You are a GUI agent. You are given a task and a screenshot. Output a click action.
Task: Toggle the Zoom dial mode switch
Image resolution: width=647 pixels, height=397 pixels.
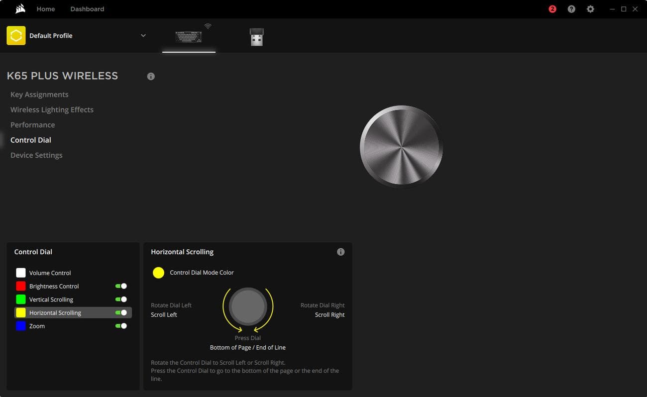tap(121, 326)
